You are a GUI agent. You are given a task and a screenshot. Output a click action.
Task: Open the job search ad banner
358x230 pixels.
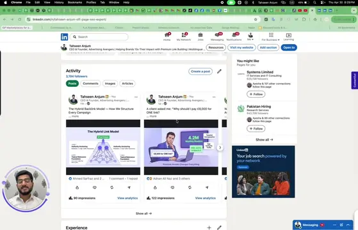click(x=263, y=172)
